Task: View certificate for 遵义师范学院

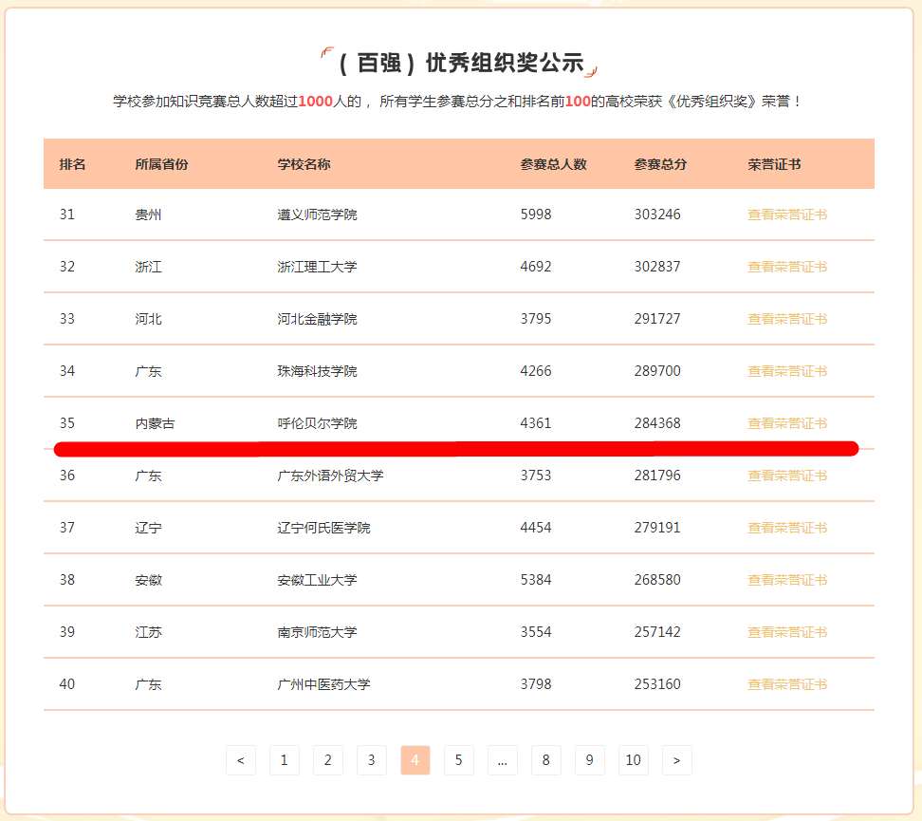Action: pyautogui.click(x=787, y=215)
